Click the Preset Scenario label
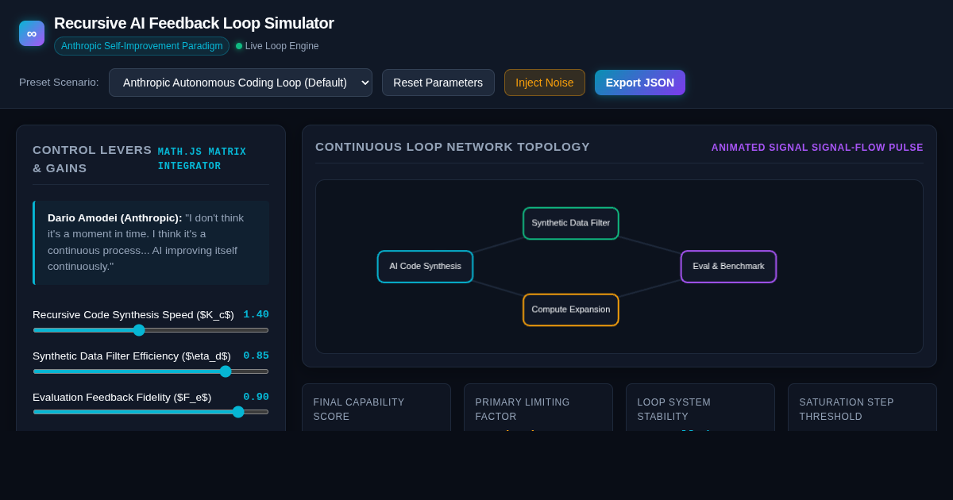Image resolution: width=953 pixels, height=500 pixels. click(x=59, y=83)
